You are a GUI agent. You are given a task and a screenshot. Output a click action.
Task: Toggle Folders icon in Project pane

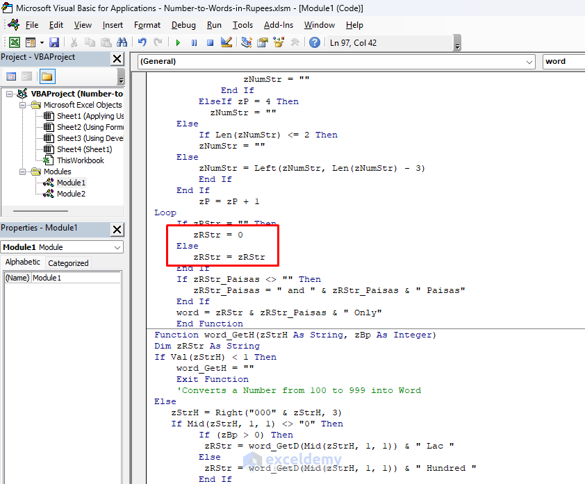[x=47, y=77]
